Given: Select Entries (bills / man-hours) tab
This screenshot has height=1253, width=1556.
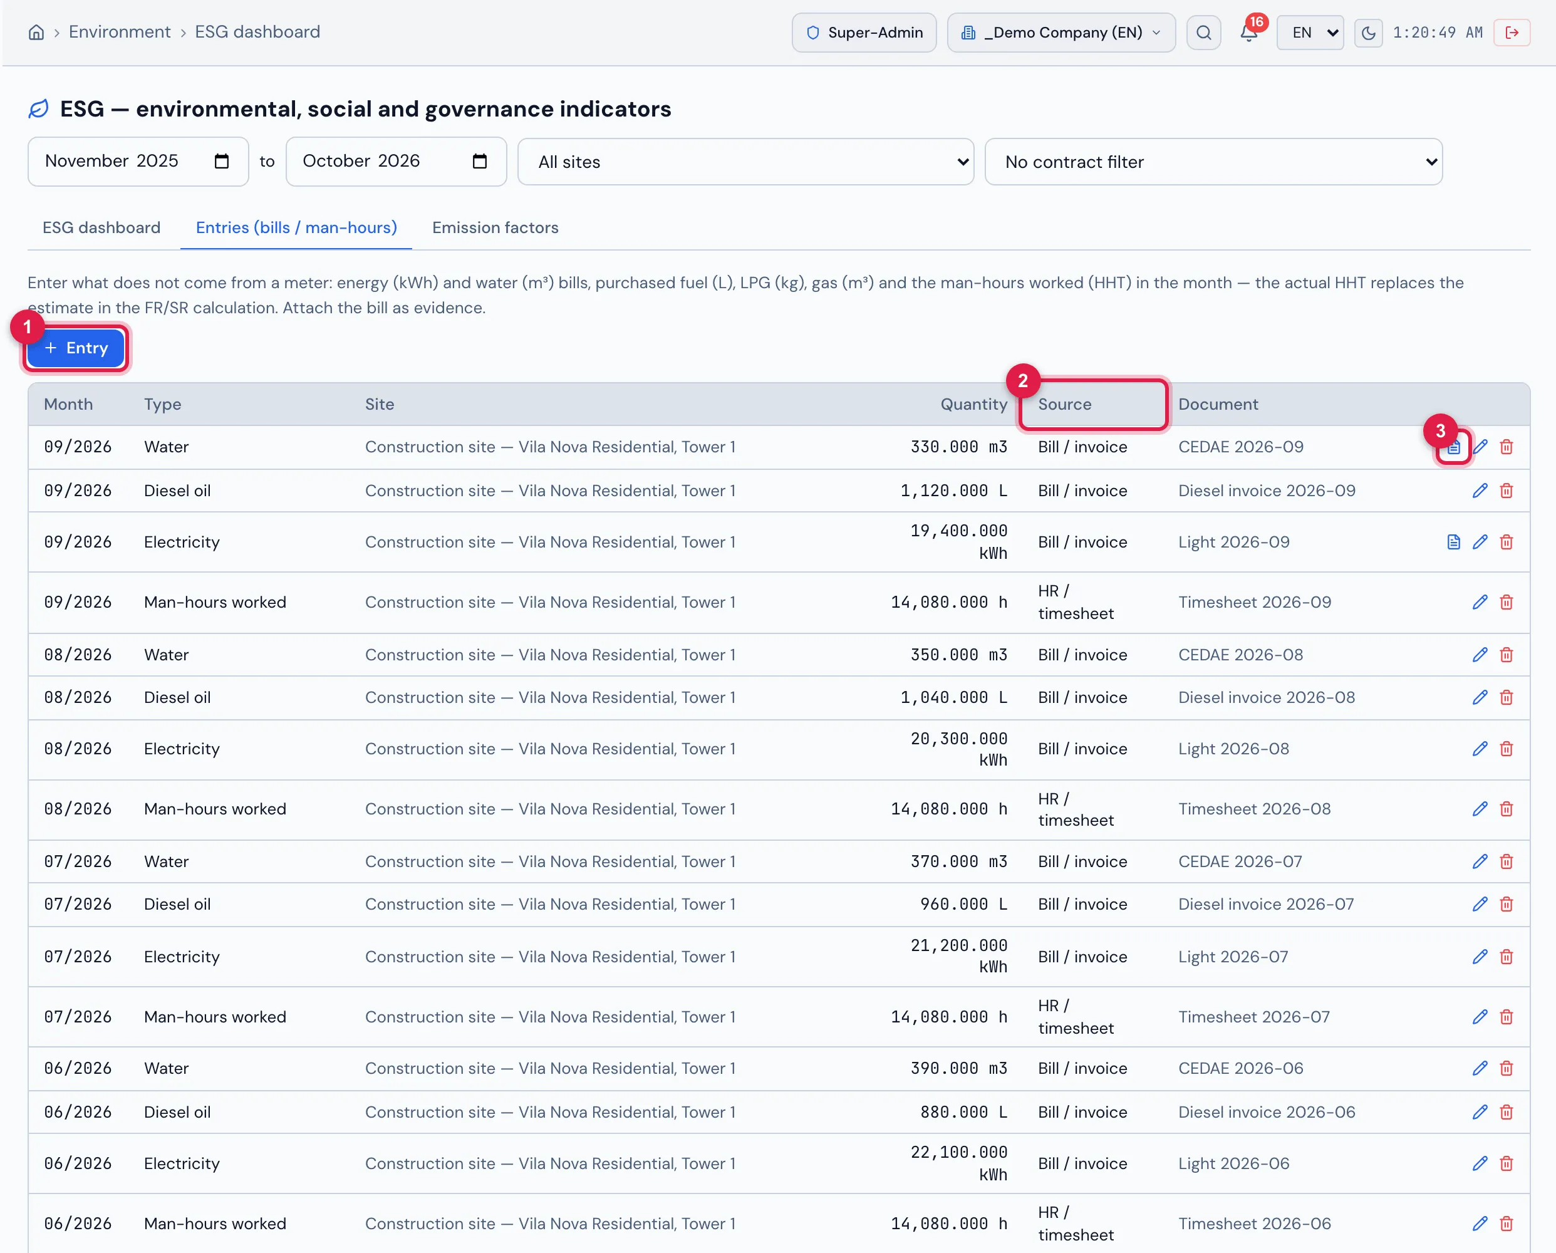Looking at the screenshot, I should click(x=296, y=227).
